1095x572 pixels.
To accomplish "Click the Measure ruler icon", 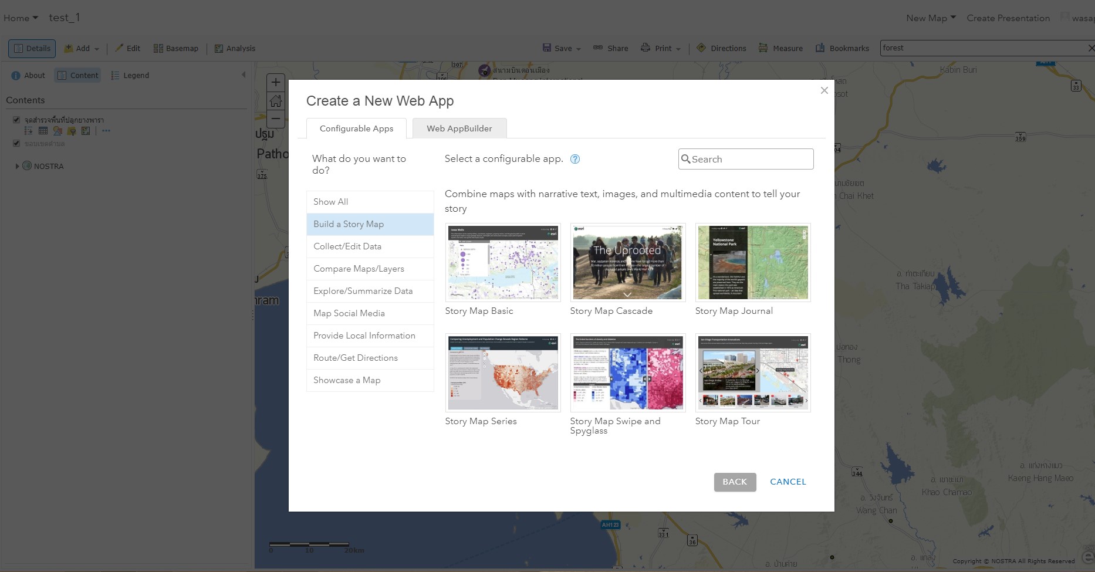I will click(763, 48).
